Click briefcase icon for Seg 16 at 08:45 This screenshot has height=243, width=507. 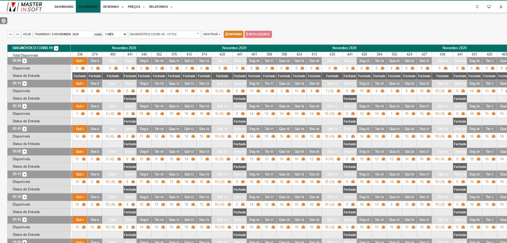(x=258, y=136)
